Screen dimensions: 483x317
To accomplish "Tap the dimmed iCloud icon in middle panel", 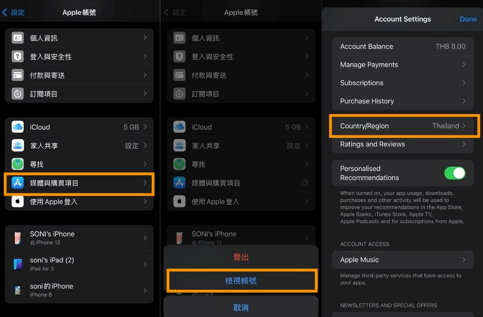I will pyautogui.click(x=179, y=127).
